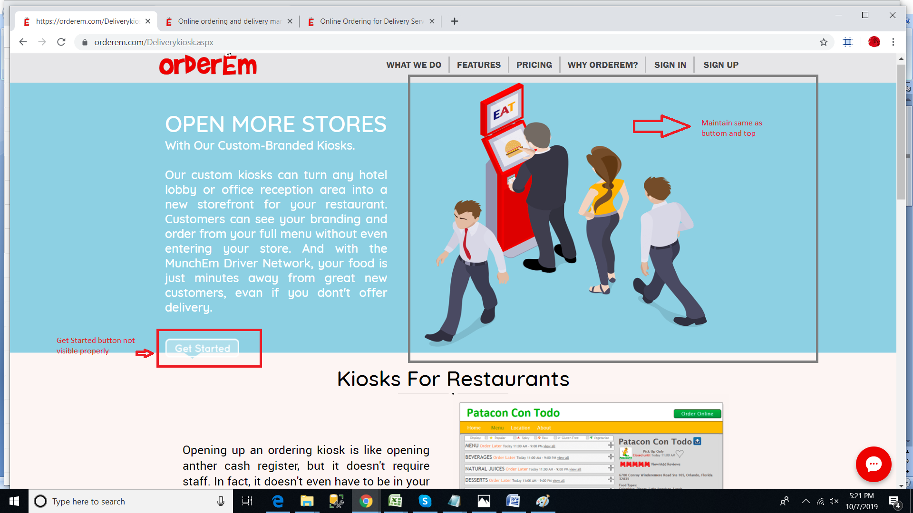Open the Chrome profile avatar

pyautogui.click(x=874, y=42)
